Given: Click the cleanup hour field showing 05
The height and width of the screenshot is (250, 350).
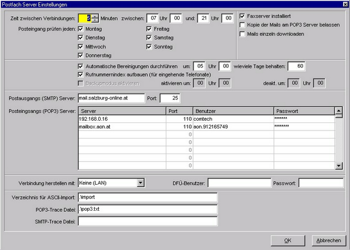Looking at the screenshot, I should click(x=199, y=66).
